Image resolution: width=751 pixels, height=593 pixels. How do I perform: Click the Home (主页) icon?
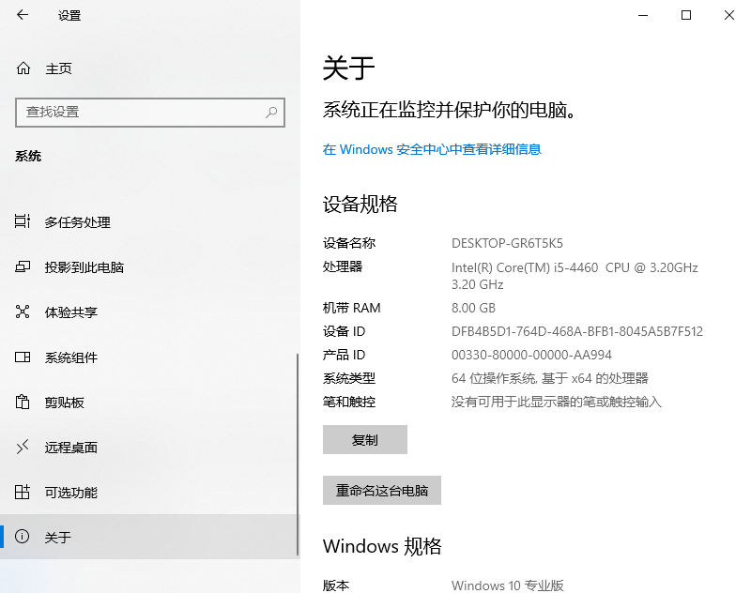tap(22, 68)
